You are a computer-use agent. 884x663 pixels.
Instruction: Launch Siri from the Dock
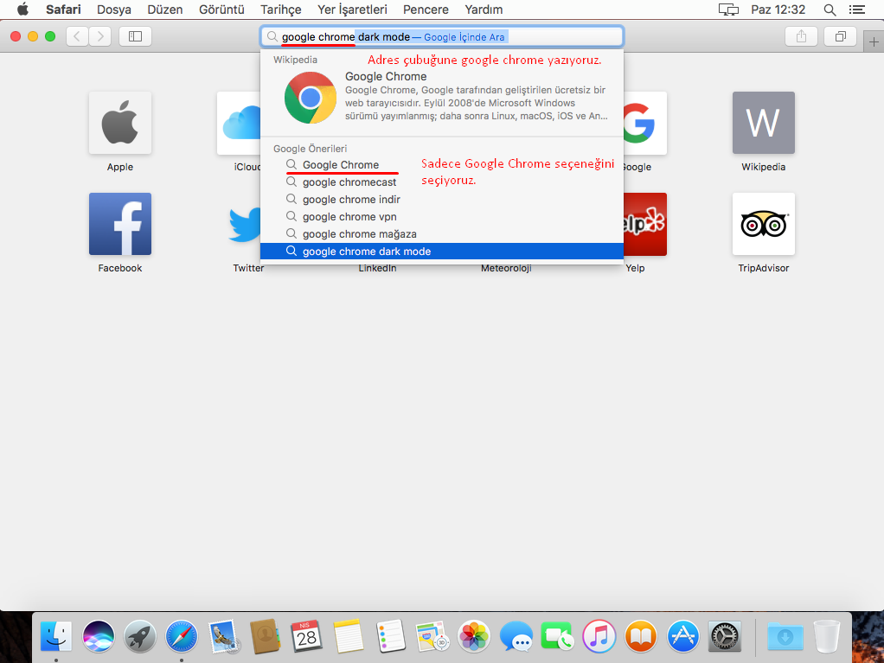click(x=98, y=636)
